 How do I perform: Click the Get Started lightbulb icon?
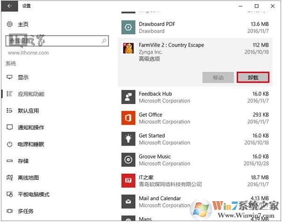[x=128, y=139]
